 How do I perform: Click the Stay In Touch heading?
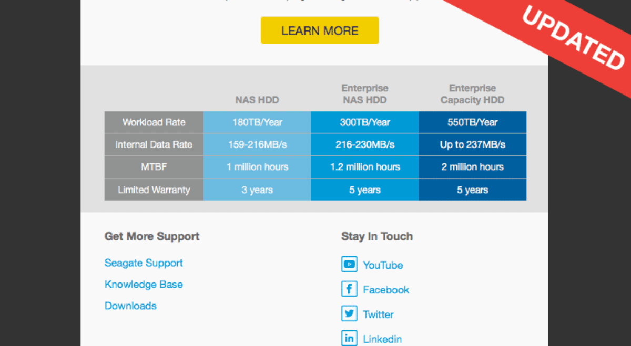[x=377, y=236]
